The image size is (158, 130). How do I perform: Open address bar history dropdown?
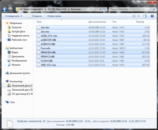point(100,9)
